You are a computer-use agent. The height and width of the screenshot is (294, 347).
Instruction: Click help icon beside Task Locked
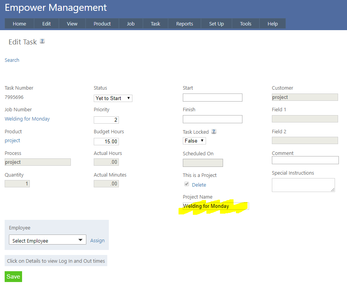(214, 132)
